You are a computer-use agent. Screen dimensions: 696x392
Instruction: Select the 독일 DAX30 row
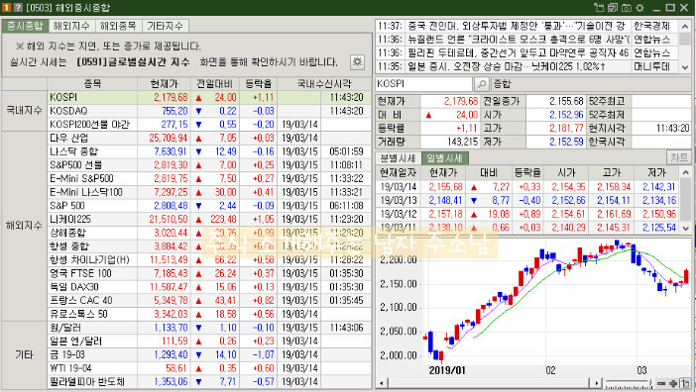pos(209,287)
